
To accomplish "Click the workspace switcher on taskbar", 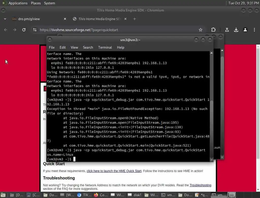I will pyautogui.click(x=232, y=195).
